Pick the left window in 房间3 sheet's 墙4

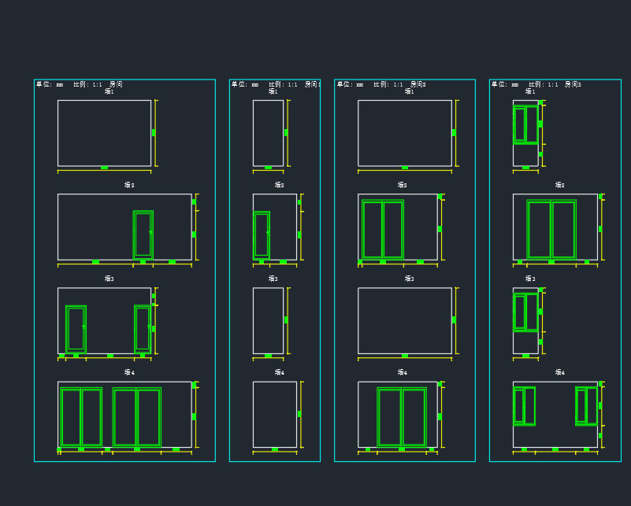click(x=524, y=406)
